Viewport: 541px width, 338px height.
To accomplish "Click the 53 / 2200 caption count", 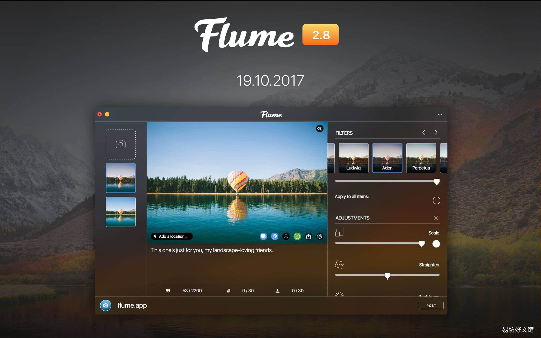I will coord(192,291).
